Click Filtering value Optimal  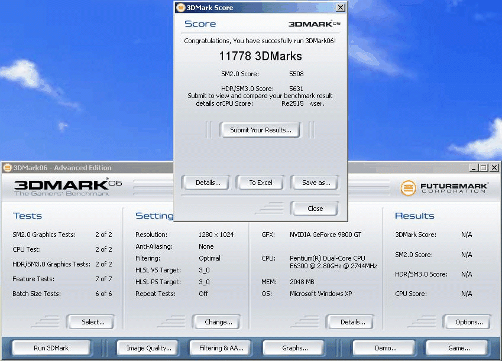[x=209, y=258]
